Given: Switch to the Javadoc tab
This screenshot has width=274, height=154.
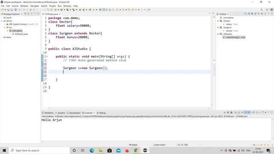Looking at the screenshot, I should pyautogui.click(x=60, y=113).
